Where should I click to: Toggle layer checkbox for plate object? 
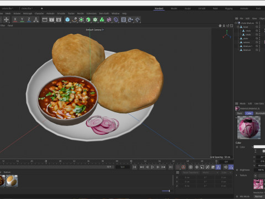pos(257,39)
